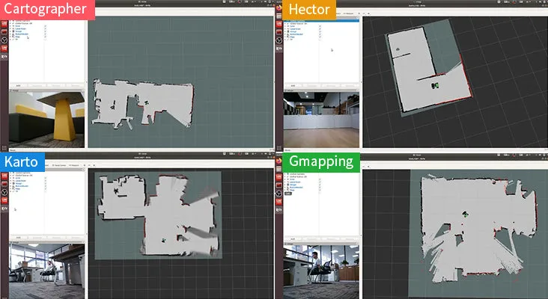Show applications grid in Cartographer window dock
548x299 pixels.
(x=4, y=148)
